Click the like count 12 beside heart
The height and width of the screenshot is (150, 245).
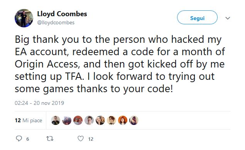[x=91, y=139]
